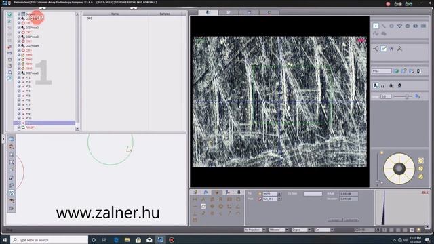Click the histogram graph panel
Image resolution: width=434 pixels, height=244 pixels.
(402, 207)
